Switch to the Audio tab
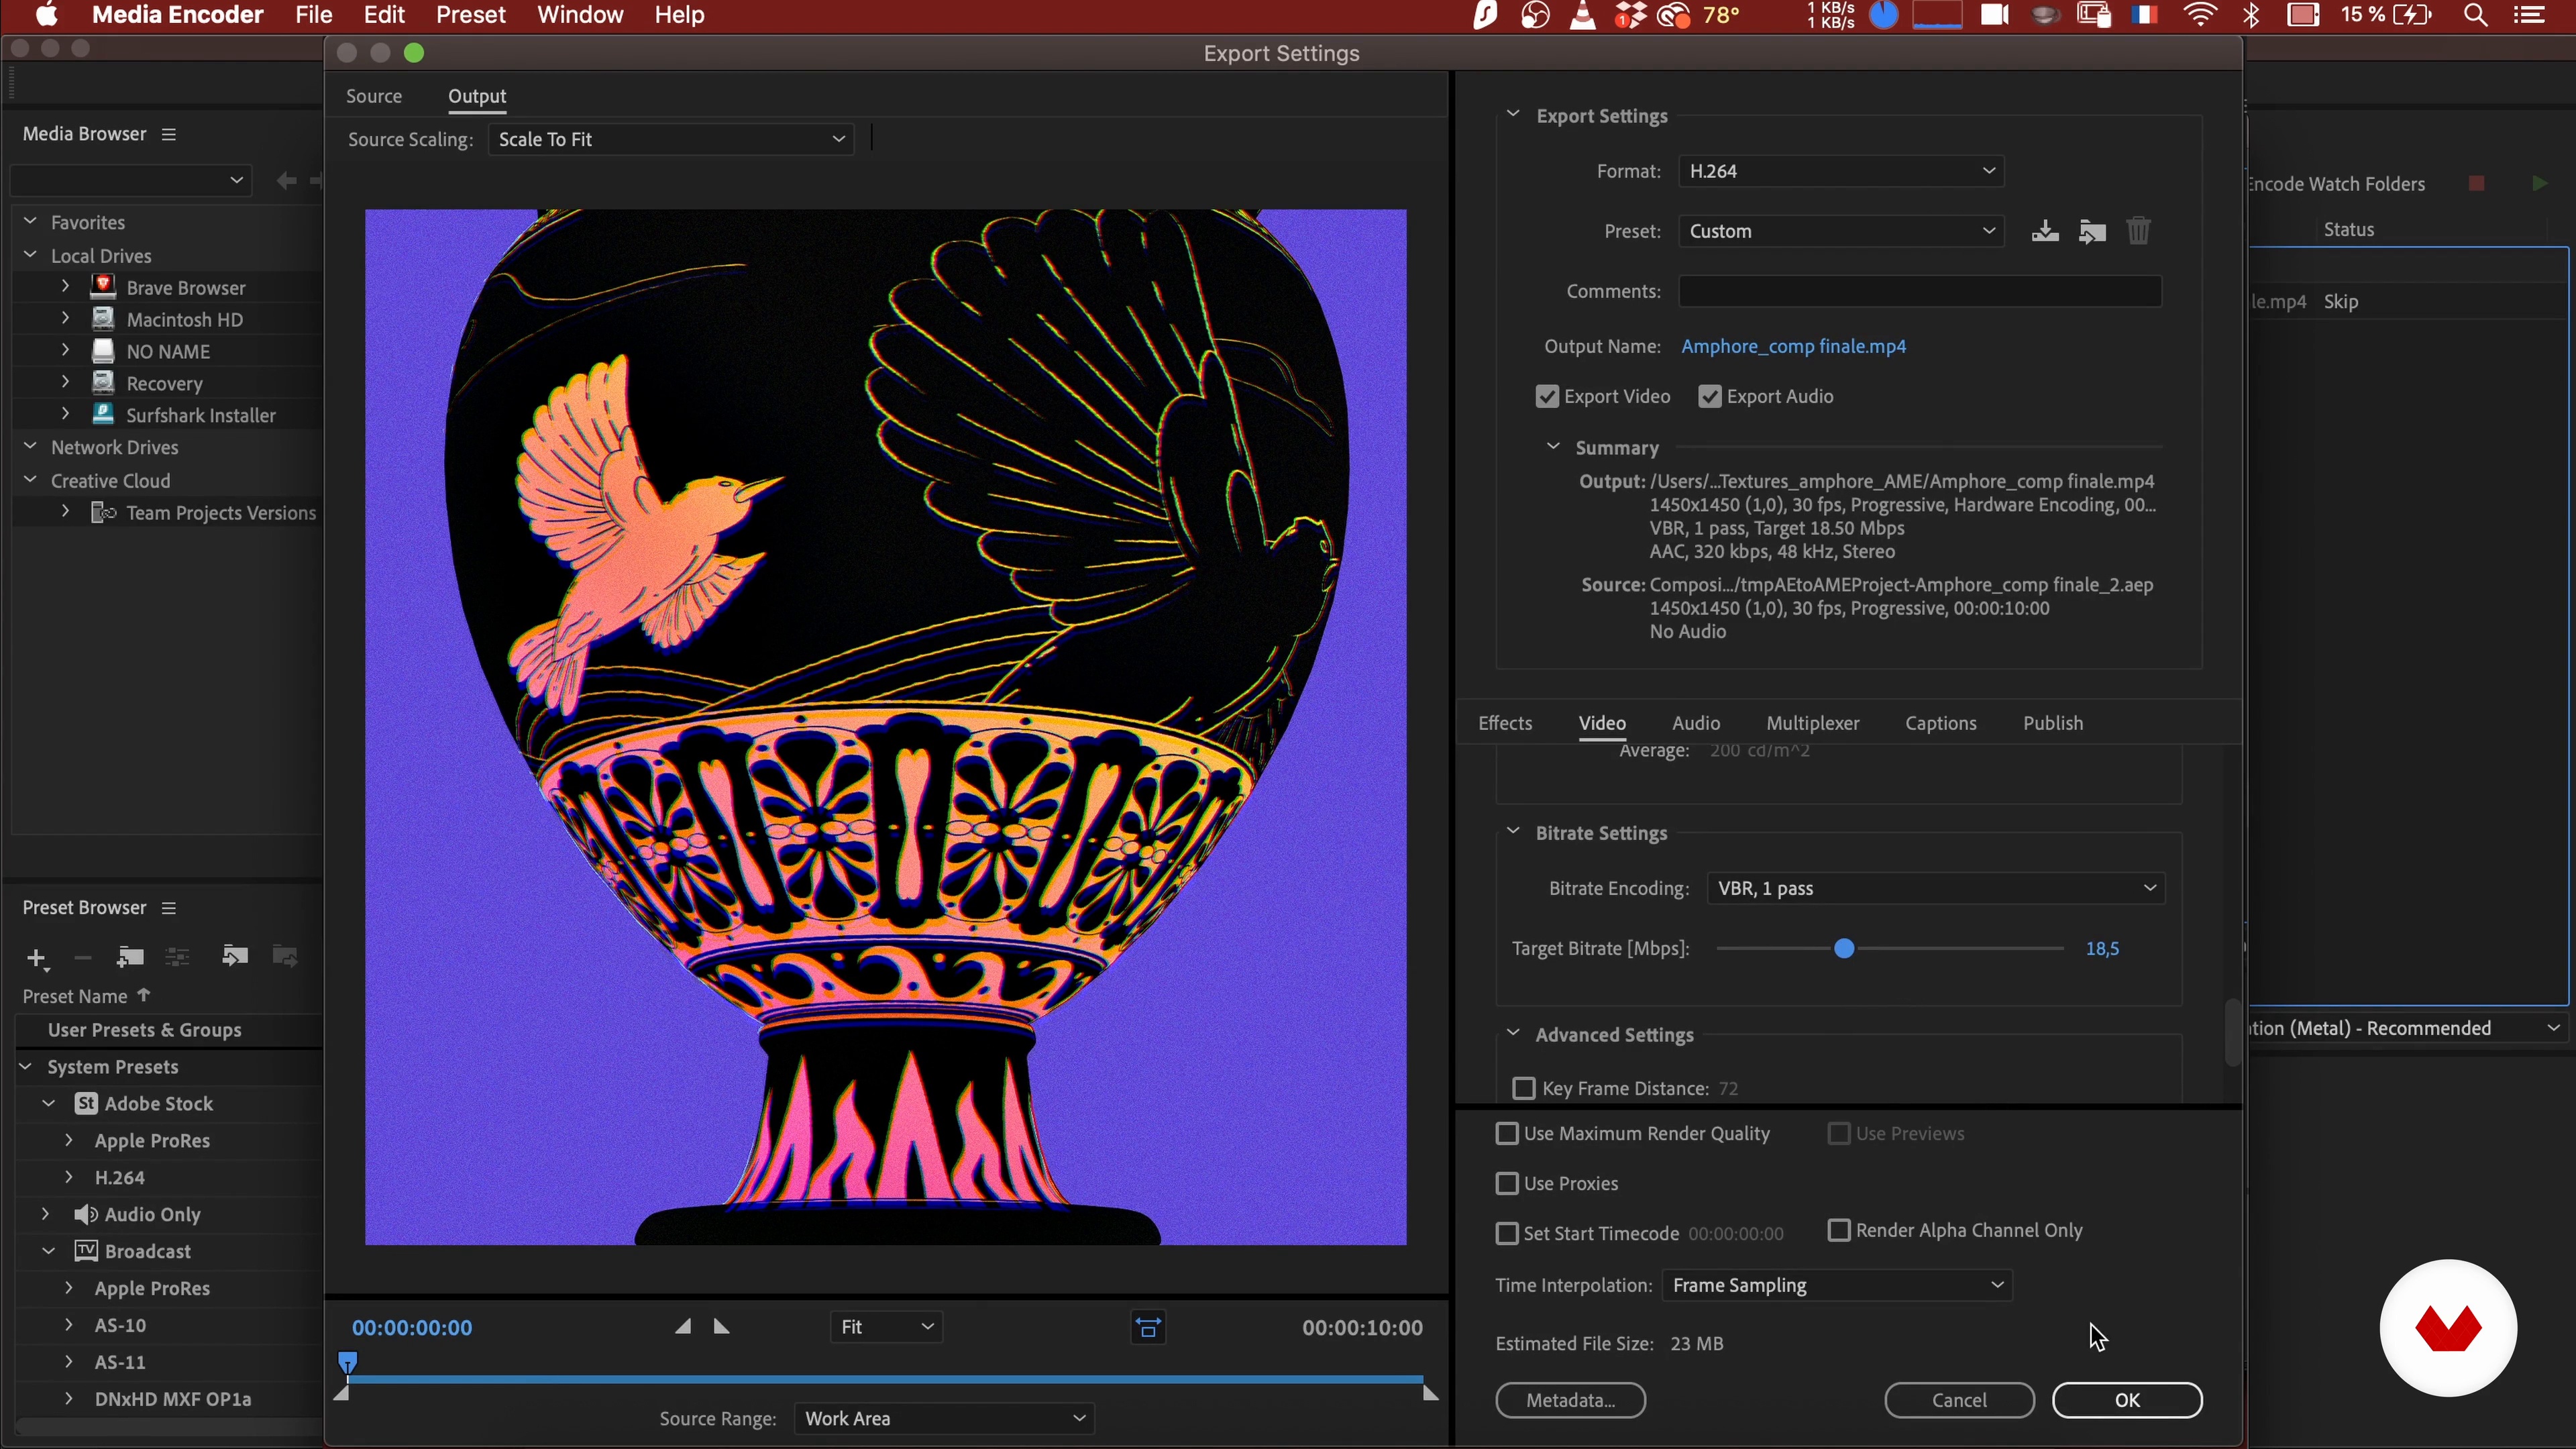This screenshot has width=2576, height=1449. click(x=1696, y=723)
